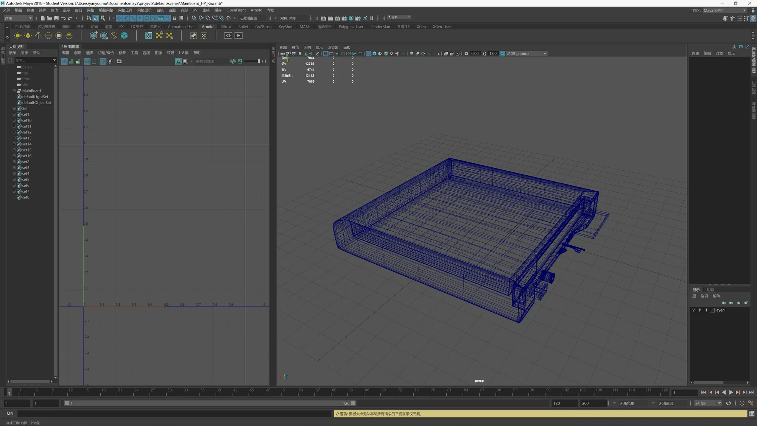Viewport: 757px width, 426px height.
Task: Click the play forwards button
Action: 731,393
